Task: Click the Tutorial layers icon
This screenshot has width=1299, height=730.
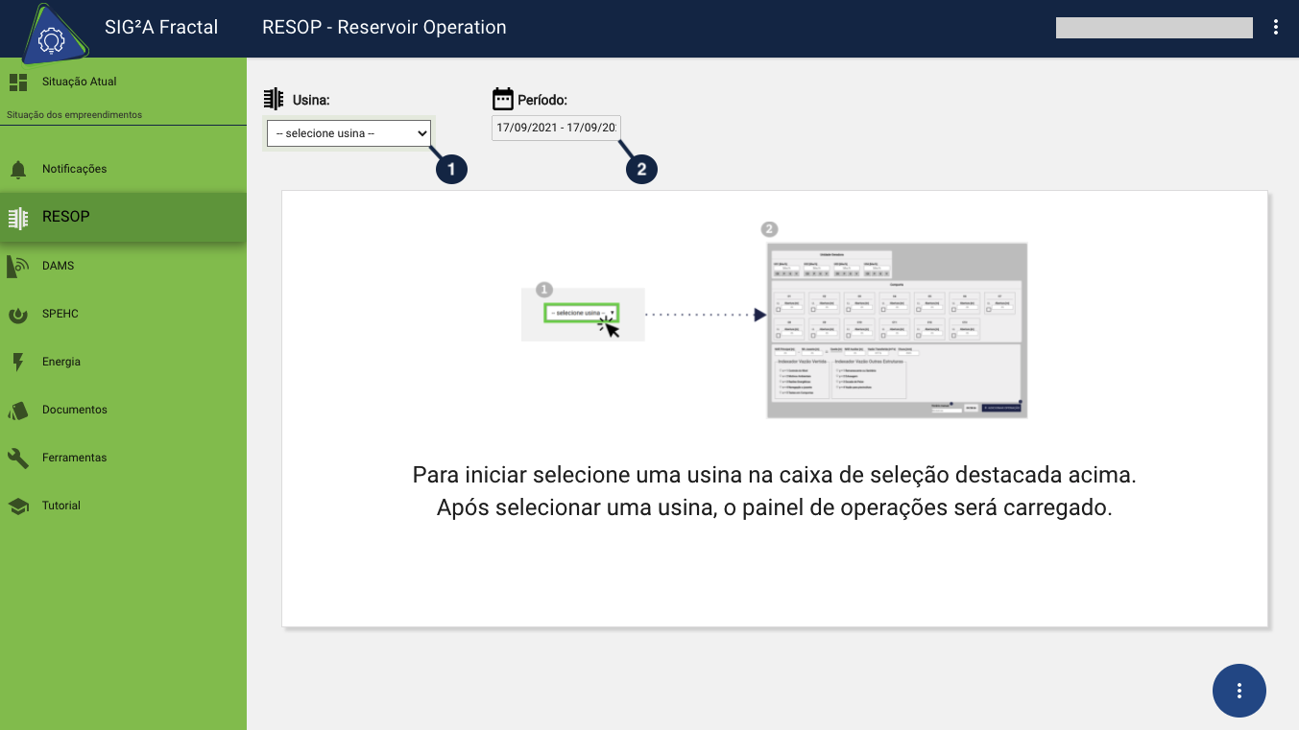Action: 17,506
